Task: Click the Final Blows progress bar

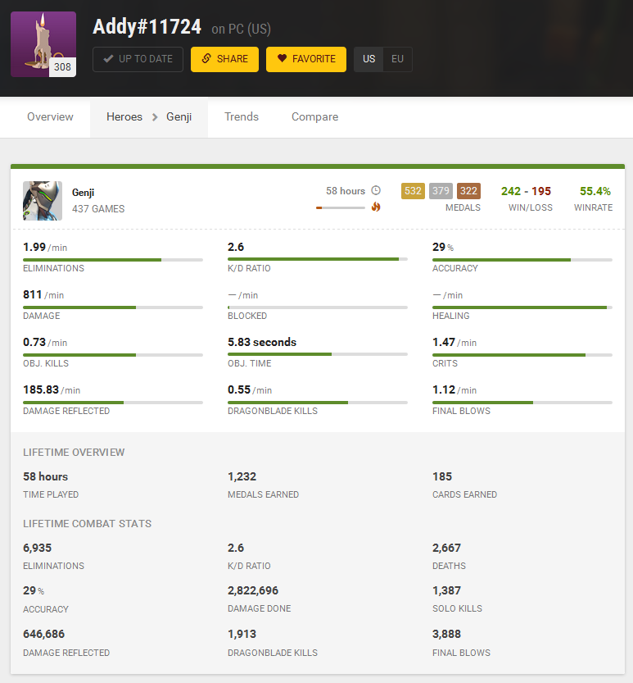Action: pos(522,403)
